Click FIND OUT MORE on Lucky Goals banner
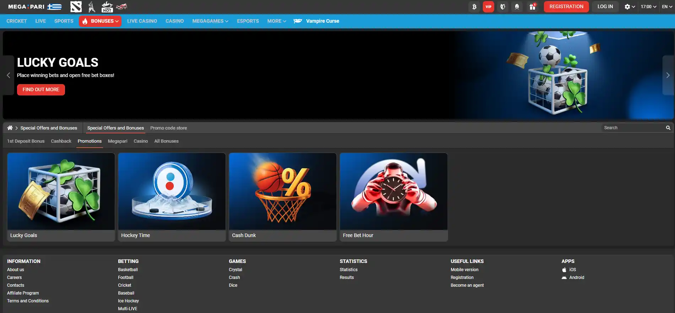Image resolution: width=675 pixels, height=313 pixels. [41, 90]
